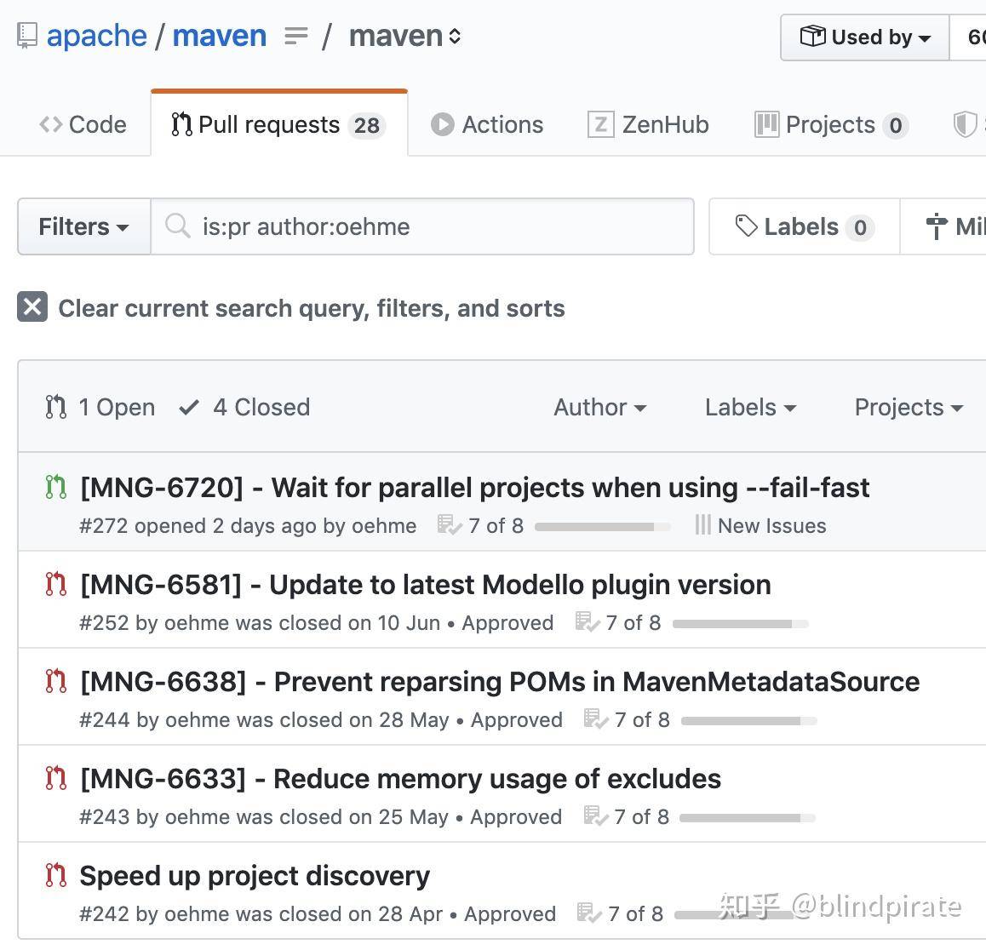This screenshot has width=986, height=950.
Task: Click oehme author link on #272
Action: click(384, 525)
